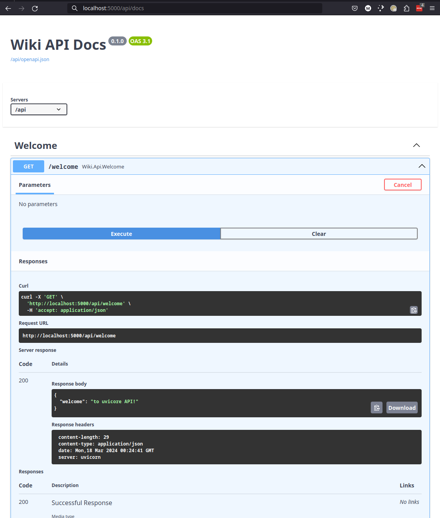
Task: Collapse the GET /welcome operation panel
Action: pos(422,166)
